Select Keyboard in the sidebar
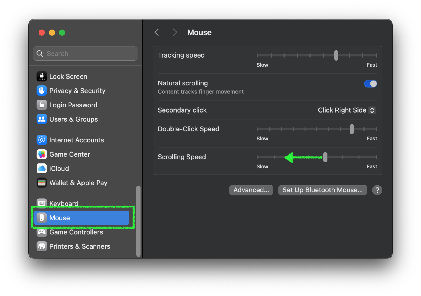Viewport: 421px width, 296px height. click(64, 203)
